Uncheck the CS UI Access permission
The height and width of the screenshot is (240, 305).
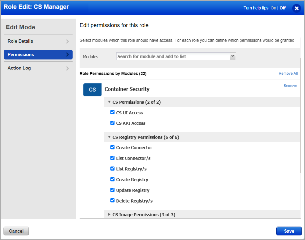tap(113, 112)
